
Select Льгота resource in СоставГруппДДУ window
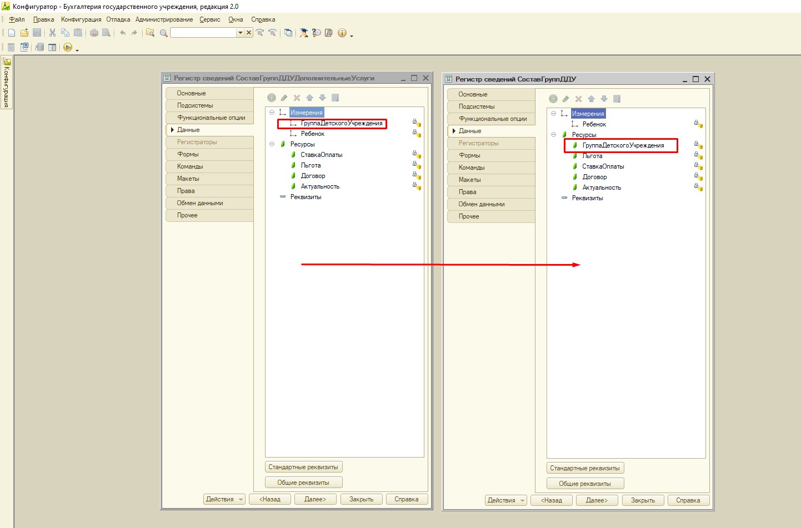click(x=592, y=156)
